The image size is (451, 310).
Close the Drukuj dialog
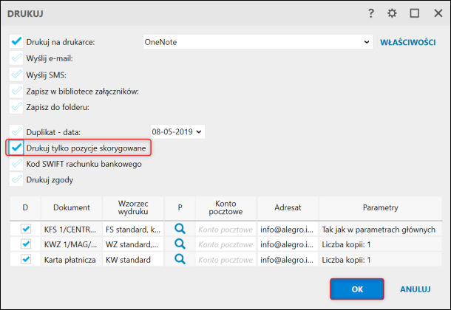pyautogui.click(x=436, y=13)
